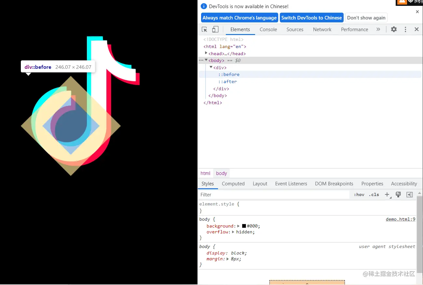The width and height of the screenshot is (423, 285).
Task: Toggle the computed styles sidebar icon
Action: 410,194
